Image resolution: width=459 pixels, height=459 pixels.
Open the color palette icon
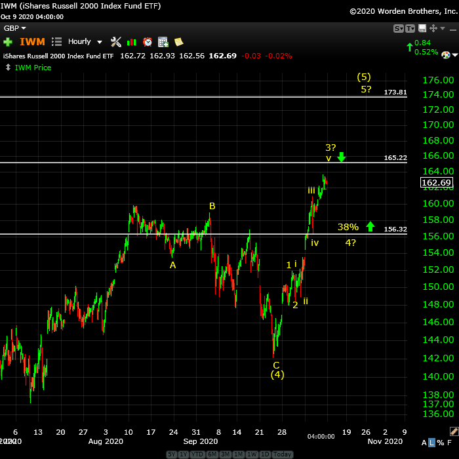point(445,54)
